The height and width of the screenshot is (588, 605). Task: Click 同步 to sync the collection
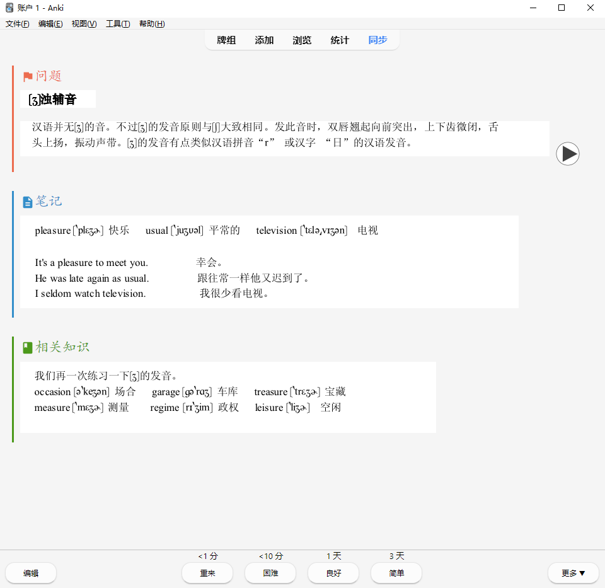(377, 40)
